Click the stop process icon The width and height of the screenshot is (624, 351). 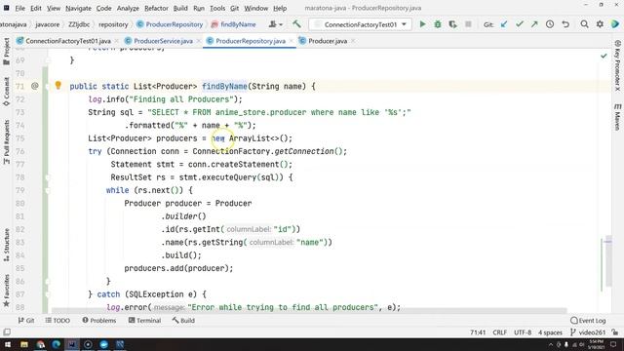click(x=468, y=24)
